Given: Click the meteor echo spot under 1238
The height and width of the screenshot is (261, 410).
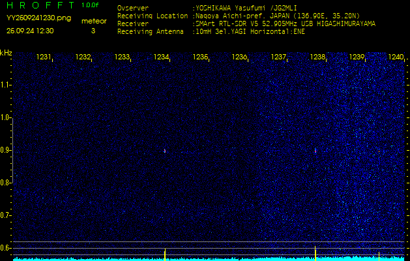Looking at the screenshot, I should (315, 150).
